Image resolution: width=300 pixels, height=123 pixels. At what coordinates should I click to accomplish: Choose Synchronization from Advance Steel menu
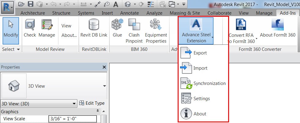tap(203, 83)
